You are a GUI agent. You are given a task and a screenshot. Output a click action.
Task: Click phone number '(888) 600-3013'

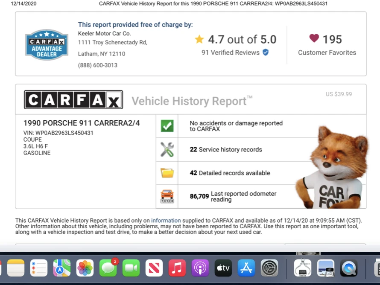(x=98, y=65)
